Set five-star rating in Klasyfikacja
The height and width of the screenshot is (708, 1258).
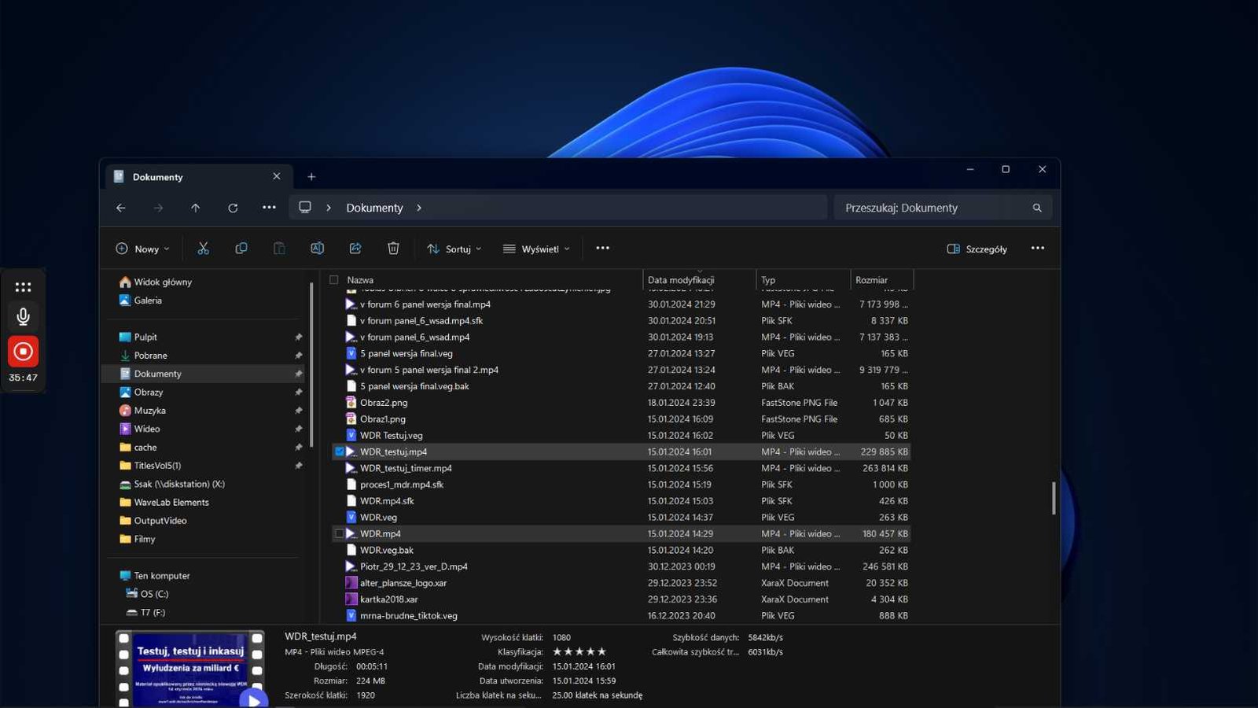601,651
